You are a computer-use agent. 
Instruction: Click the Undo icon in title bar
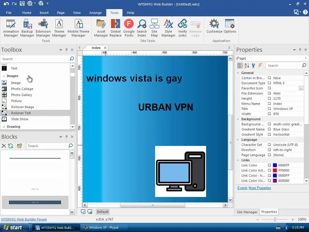pyautogui.click(x=6, y=4)
